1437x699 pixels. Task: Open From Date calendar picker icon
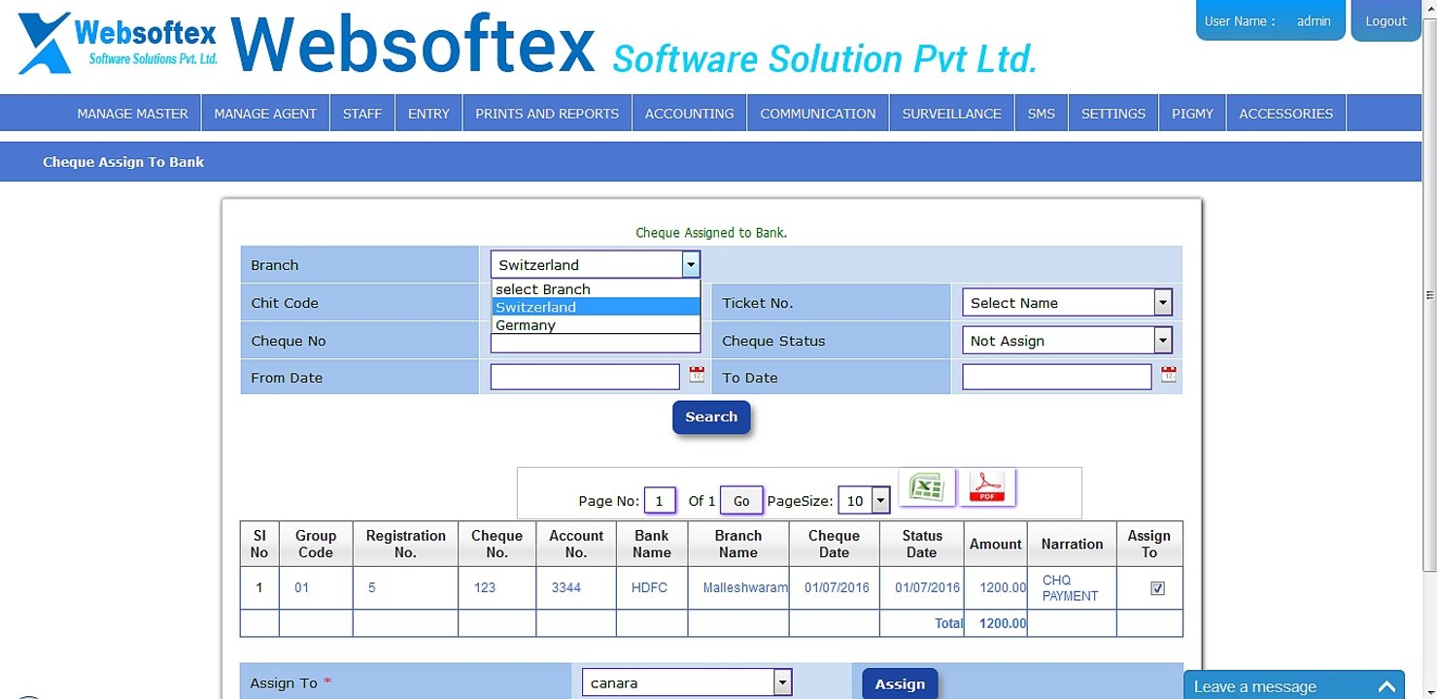(697, 375)
